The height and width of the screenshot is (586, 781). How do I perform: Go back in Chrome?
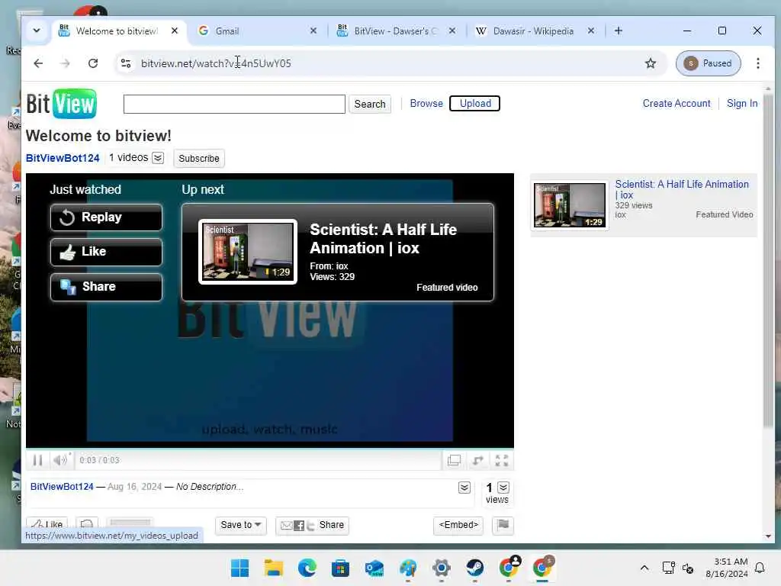pyautogui.click(x=38, y=63)
